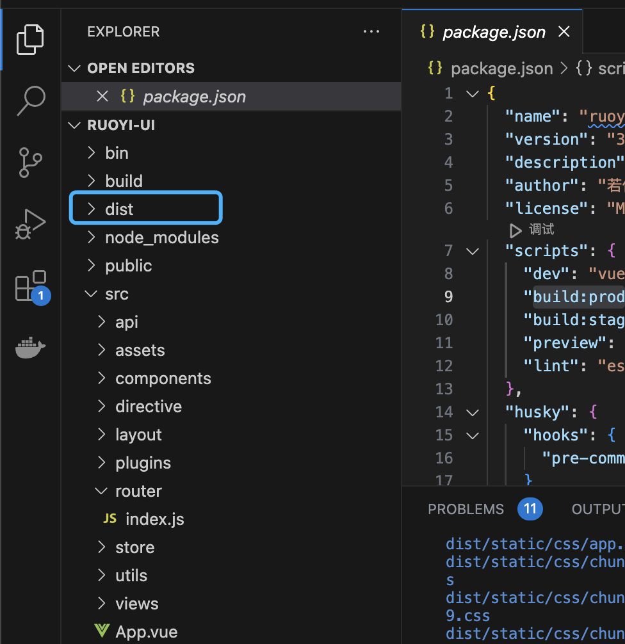This screenshot has width=625, height=644.
Task: Open the Search view icon
Action: (x=30, y=101)
